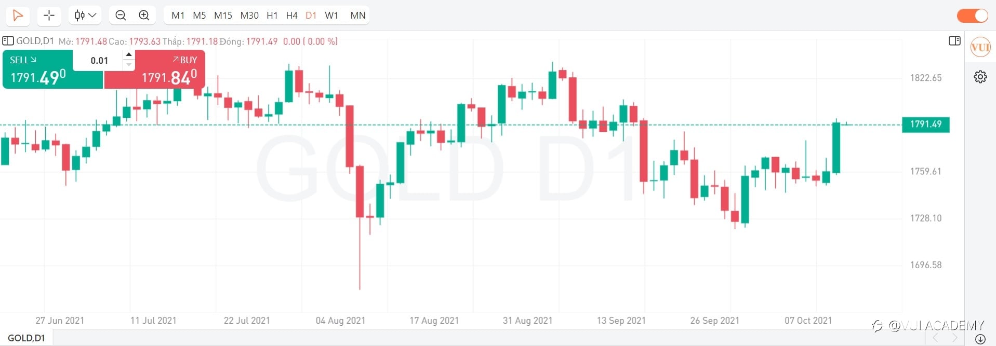Zoom in the chart
The width and height of the screenshot is (996, 346).
point(144,16)
